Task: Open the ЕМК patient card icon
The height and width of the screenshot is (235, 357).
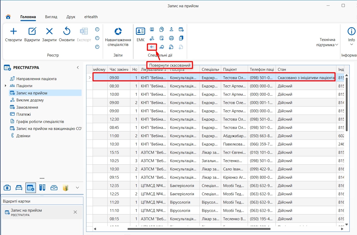Action: [x=141, y=31]
